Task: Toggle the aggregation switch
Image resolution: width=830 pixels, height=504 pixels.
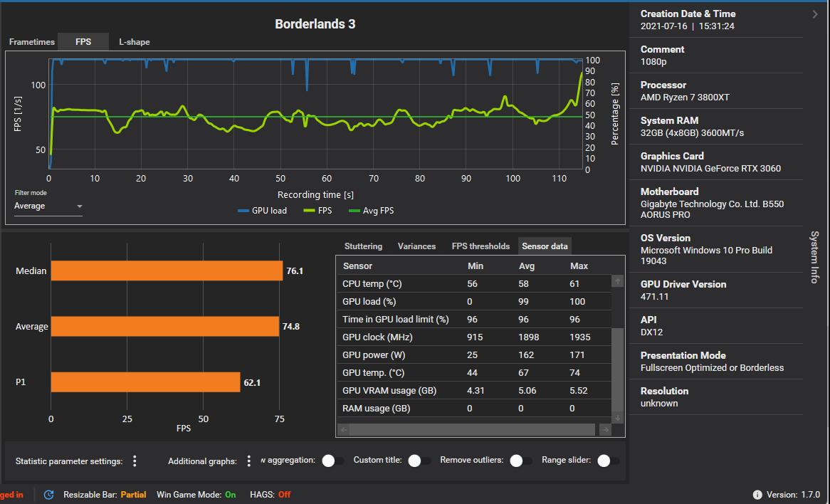Action: tap(332, 461)
